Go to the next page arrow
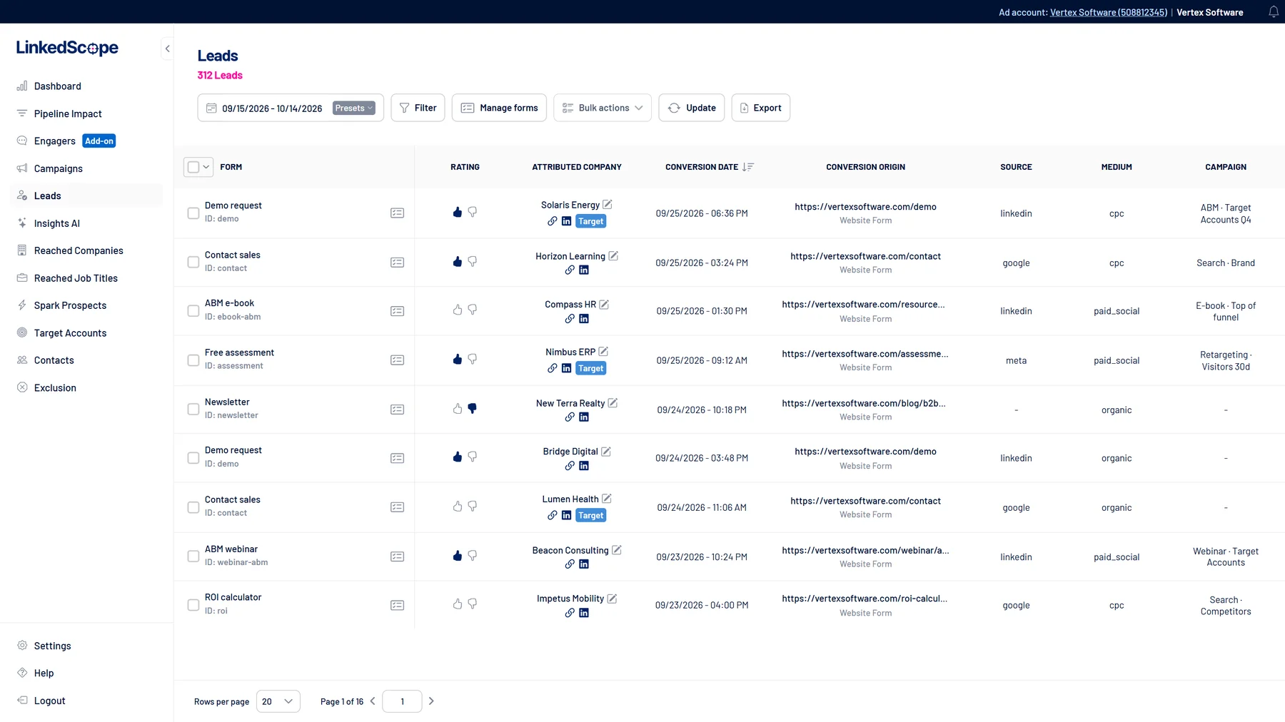Viewport: 1285px width, 722px height. coord(431,701)
